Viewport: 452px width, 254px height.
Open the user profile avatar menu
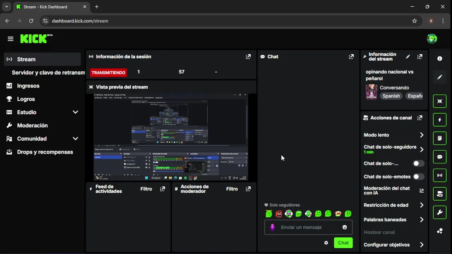[432, 39]
